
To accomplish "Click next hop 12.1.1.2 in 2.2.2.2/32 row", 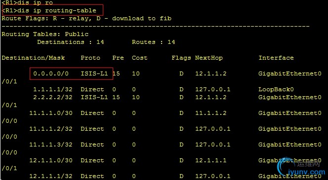I will pyautogui.click(x=211, y=97).
